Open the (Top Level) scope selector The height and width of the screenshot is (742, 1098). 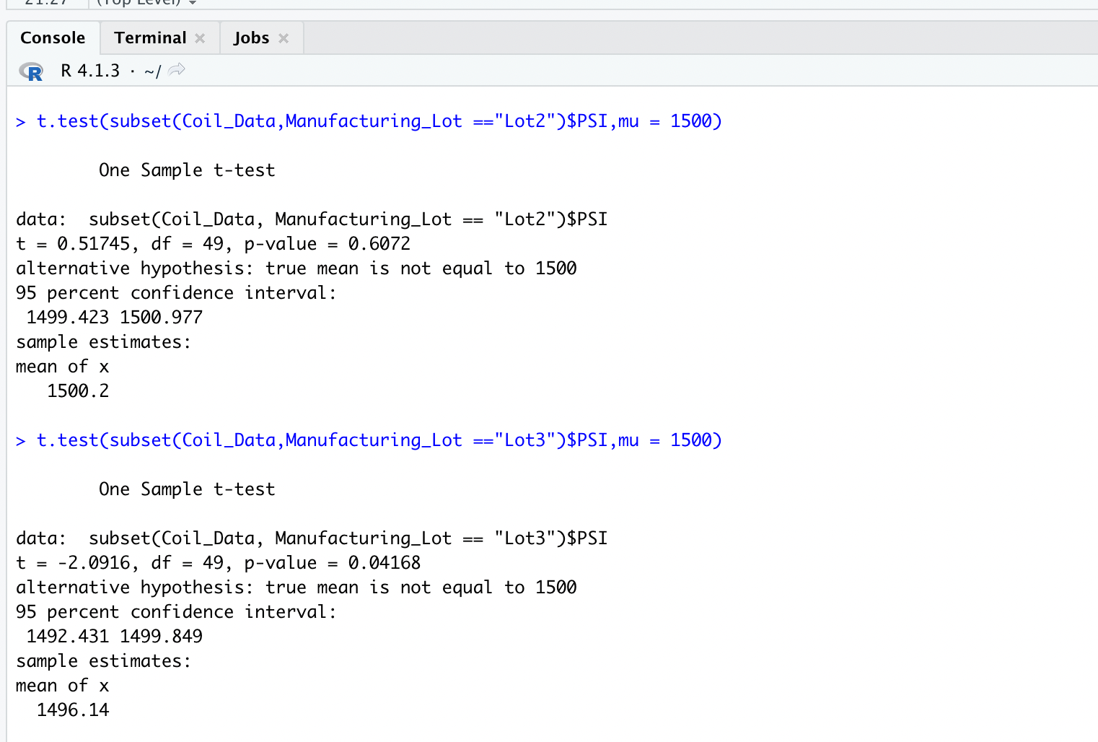144,2
